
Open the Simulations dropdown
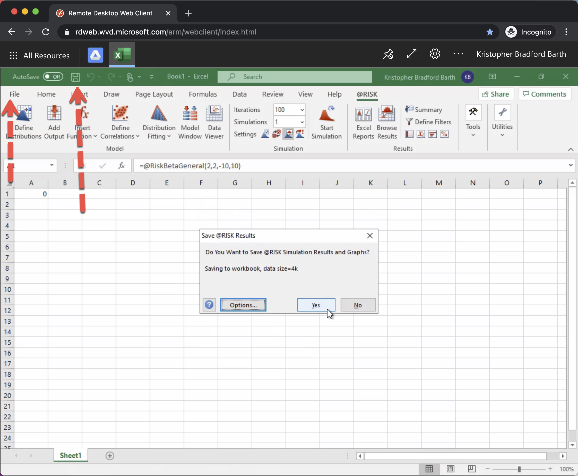point(302,122)
